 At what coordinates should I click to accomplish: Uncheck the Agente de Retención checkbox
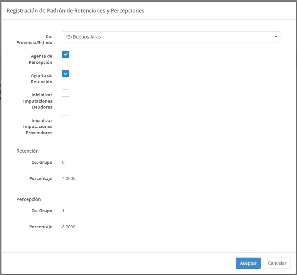tap(66, 74)
